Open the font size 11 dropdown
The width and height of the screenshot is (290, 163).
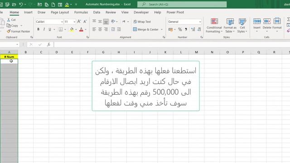74,22
